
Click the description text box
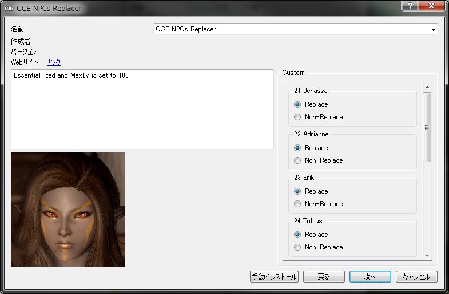(x=142, y=109)
